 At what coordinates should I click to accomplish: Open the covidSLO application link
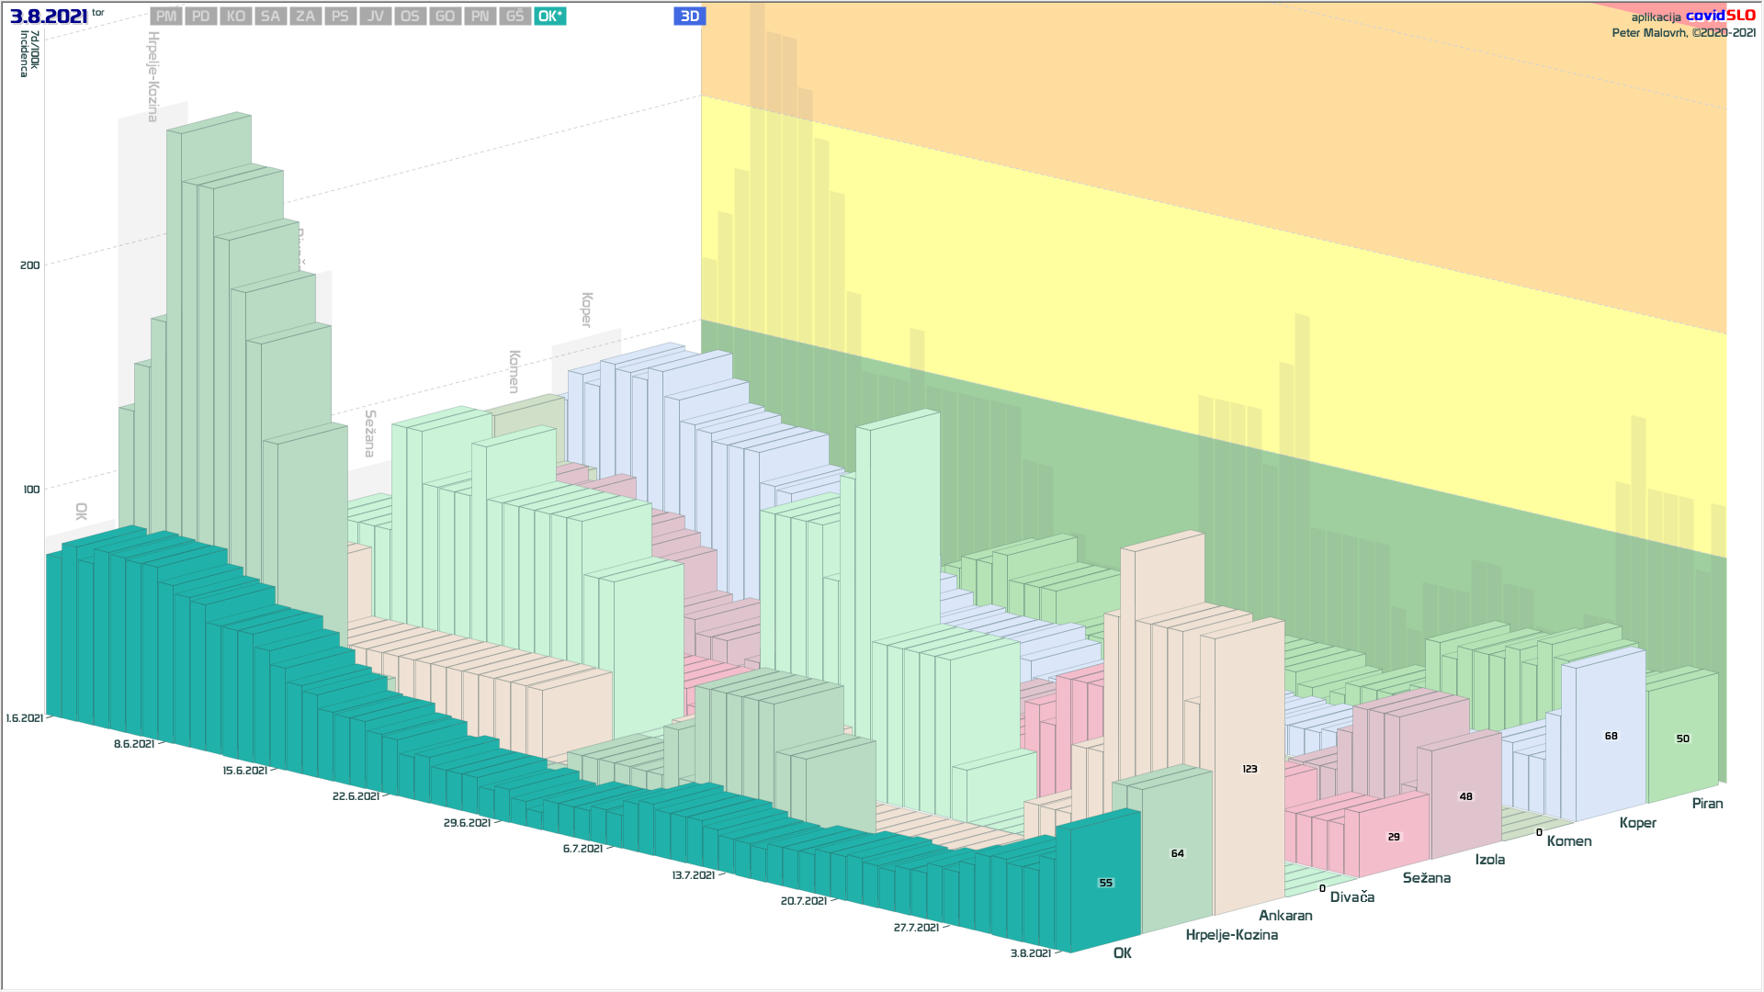pyautogui.click(x=1719, y=16)
